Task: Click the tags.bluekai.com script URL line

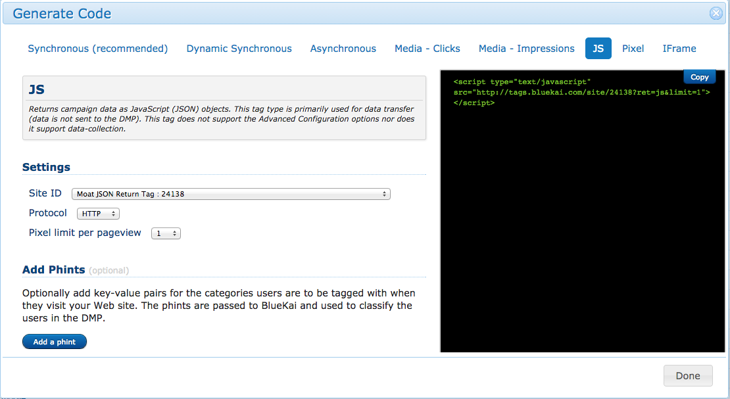Action: [582, 92]
